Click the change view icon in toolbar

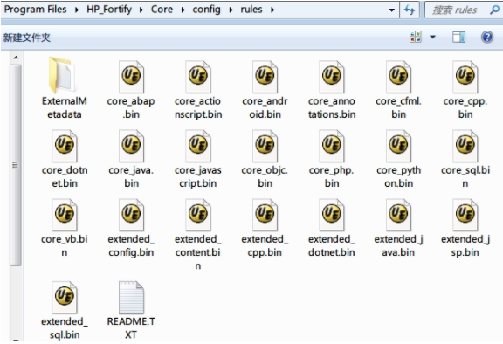[416, 37]
